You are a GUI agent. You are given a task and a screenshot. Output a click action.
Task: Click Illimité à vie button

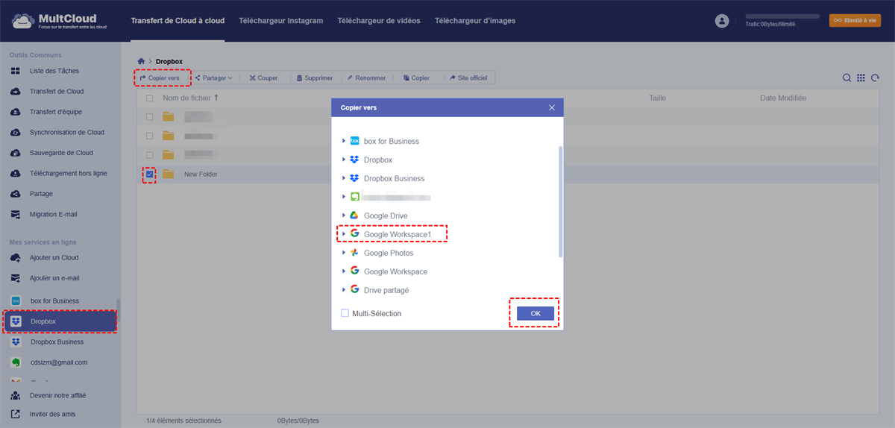(x=855, y=21)
